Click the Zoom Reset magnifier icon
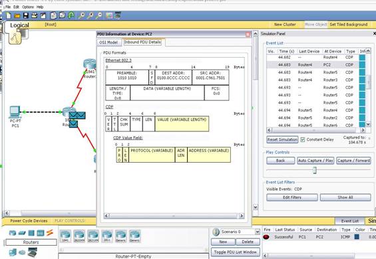 90,15
